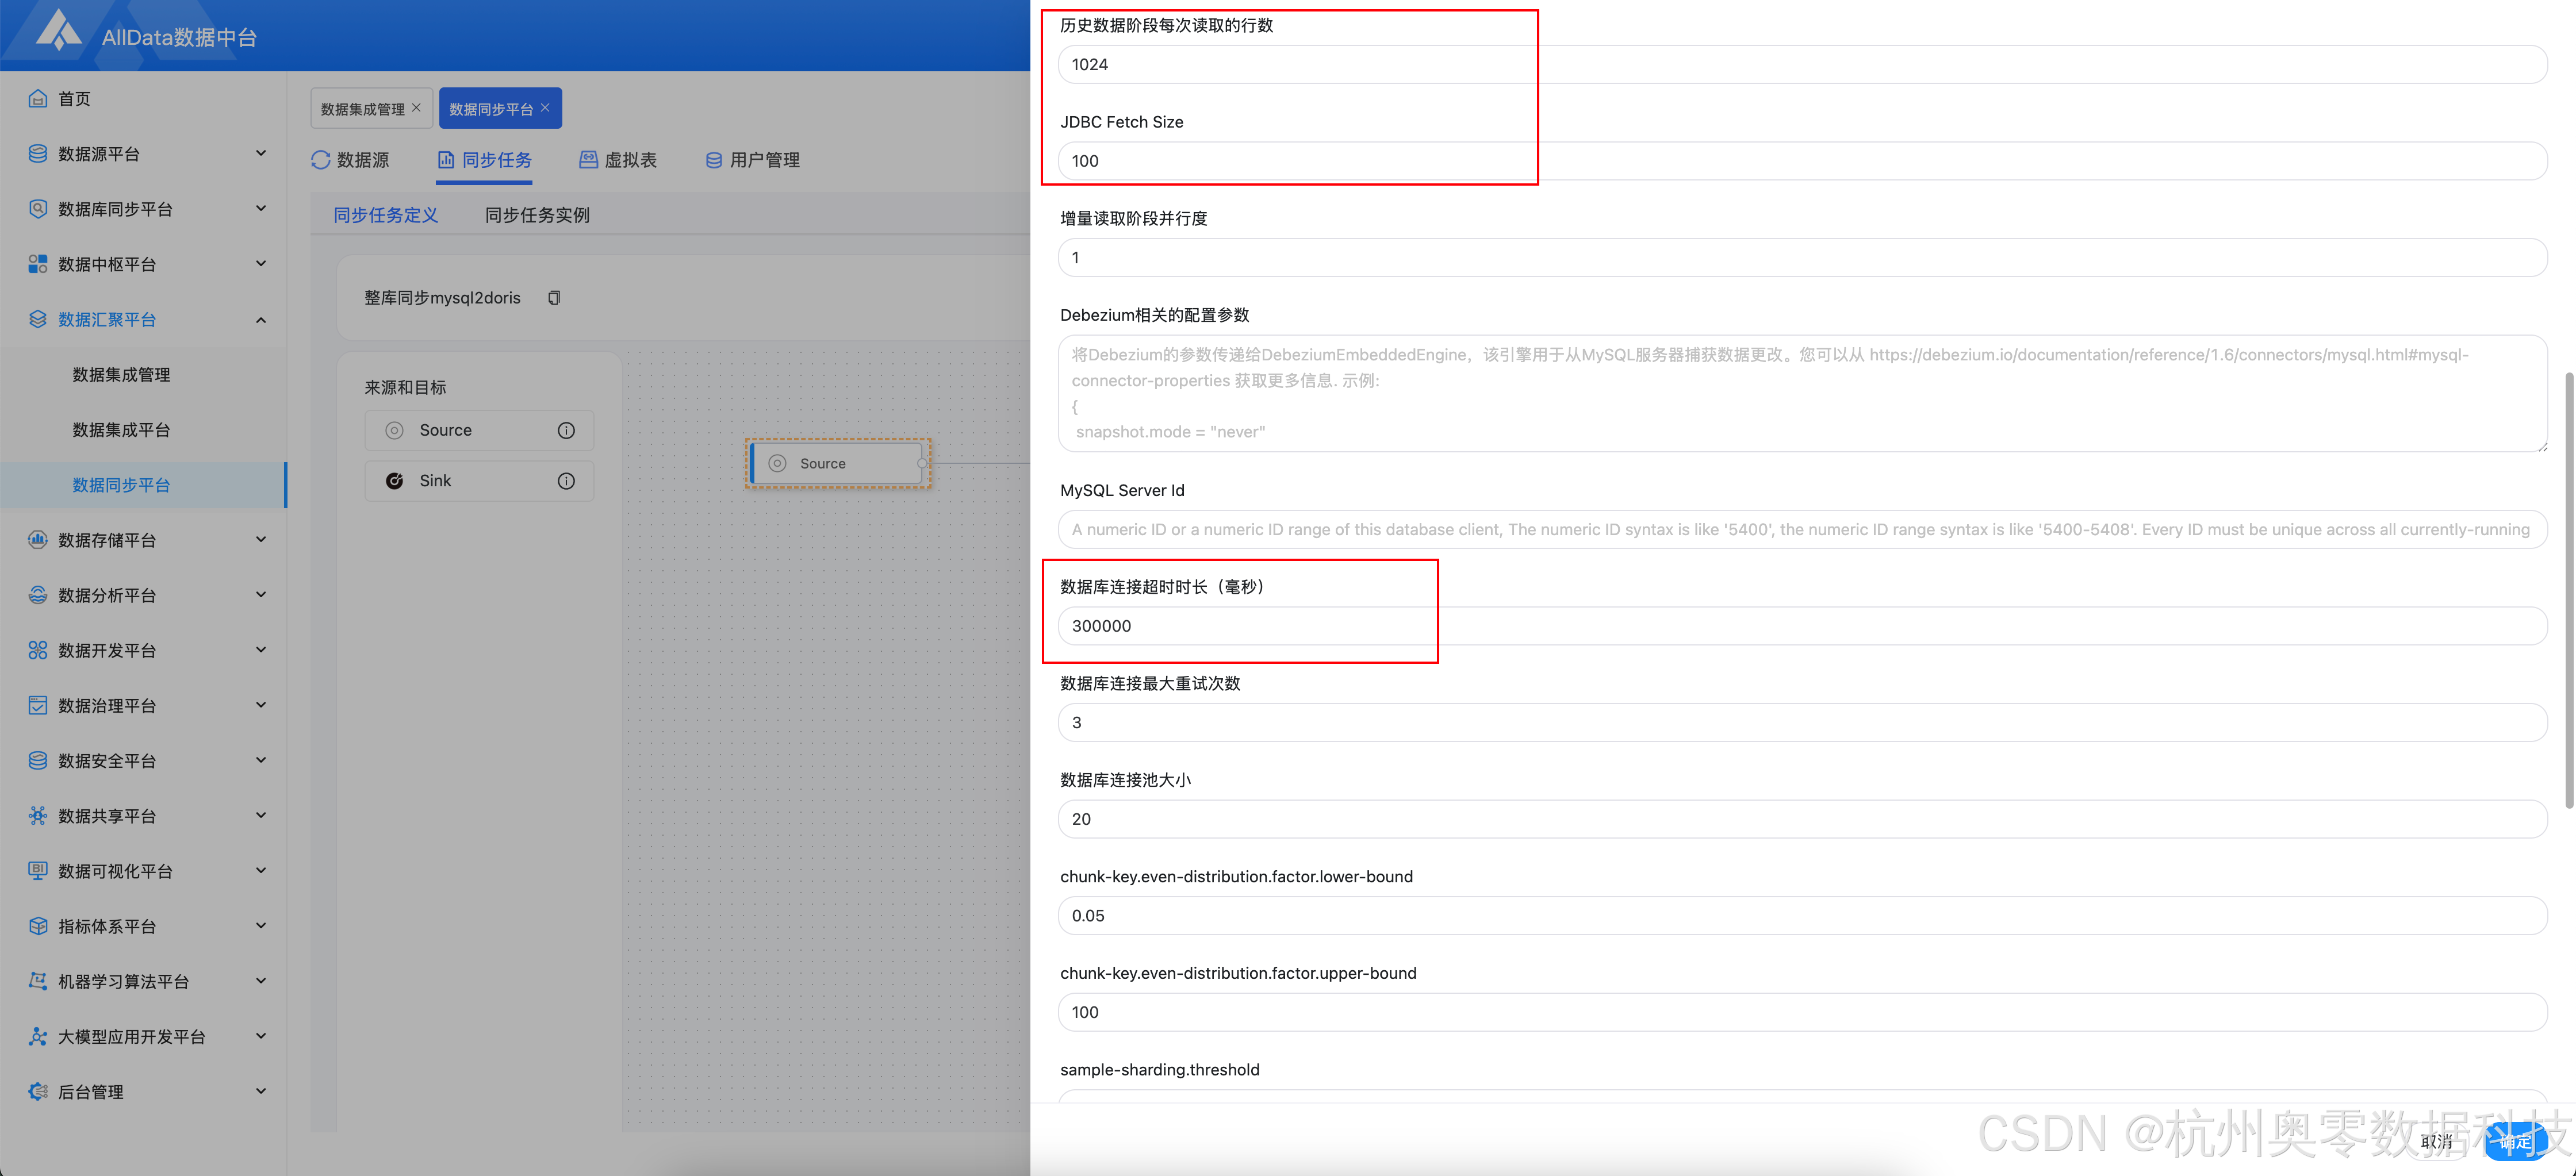The image size is (2576, 1176).
Task: Click the copy icon beside 整库同步mysql2doris
Action: tap(554, 298)
